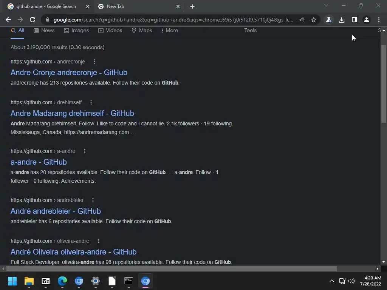Open a-andre - GitHub result link
Viewport: 387px width, 290px height.
click(39, 162)
